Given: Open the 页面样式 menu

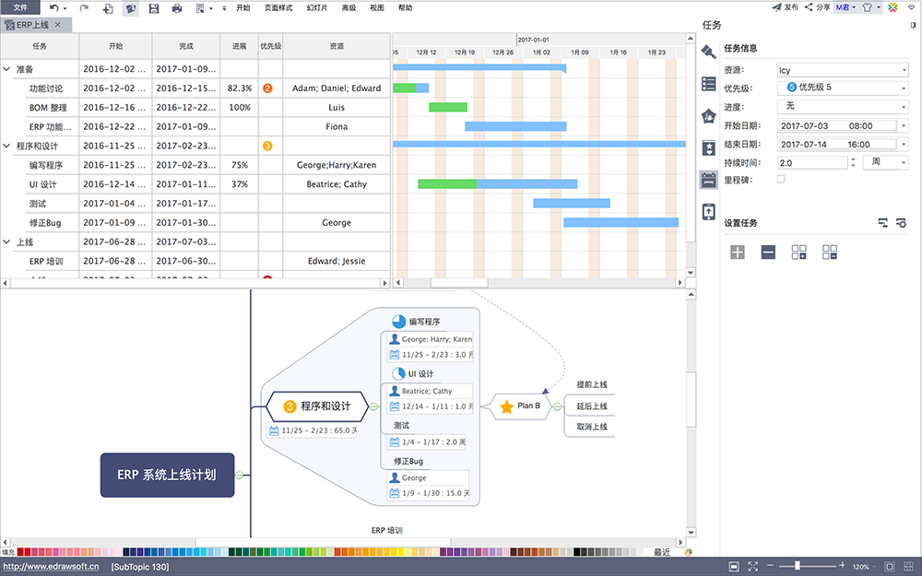Looking at the screenshot, I should (x=278, y=7).
